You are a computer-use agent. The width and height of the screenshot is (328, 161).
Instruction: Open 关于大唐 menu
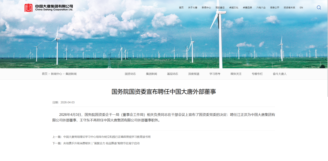[193, 8]
